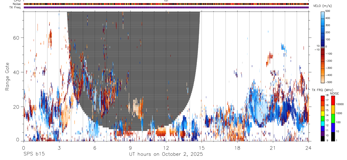Viewport: 347px width, 160px height.
Task: Click the 18 label in TX FRQ legend
Action: (x=327, y=95)
